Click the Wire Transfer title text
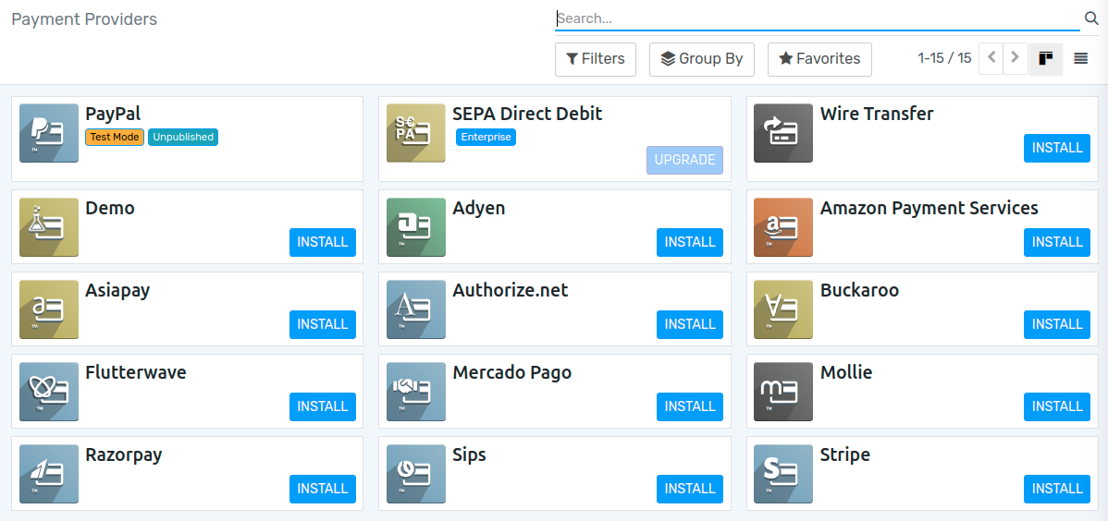Screen dimensions: 1108x521 [877, 114]
